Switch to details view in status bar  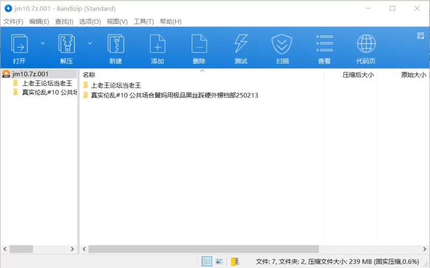coord(207,262)
